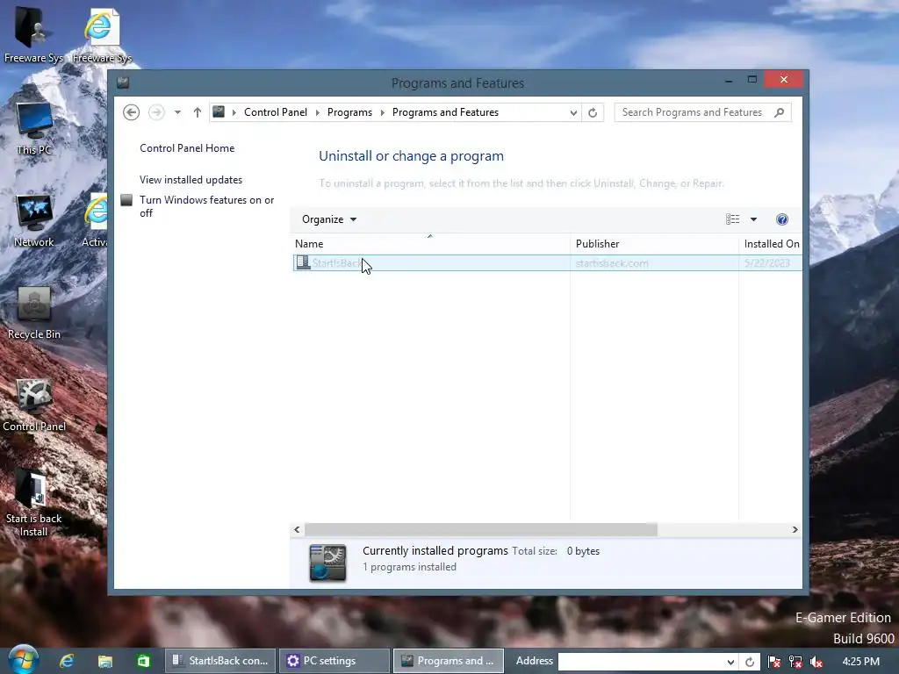Select the Control Panel desktop icon

pos(34,405)
